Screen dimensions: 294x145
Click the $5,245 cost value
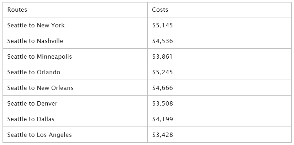point(162,72)
